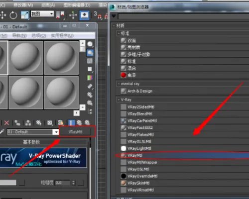249x199 pixels.
Task: Toggle the 3D snaps button
Action: (97, 15)
